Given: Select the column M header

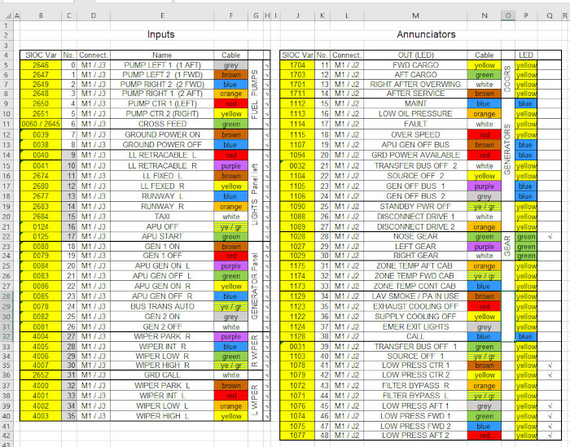Looking at the screenshot, I should [415, 15].
